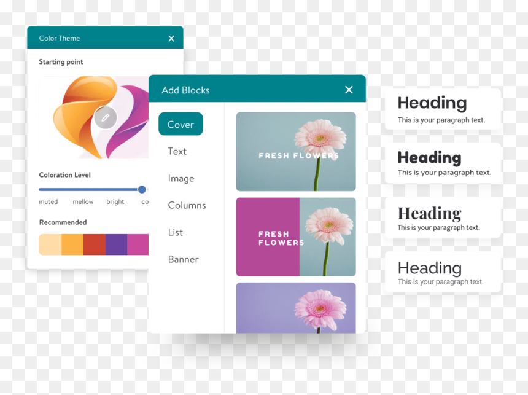Click the Coloration Level label
This screenshot has height=395, width=528.
point(64,175)
